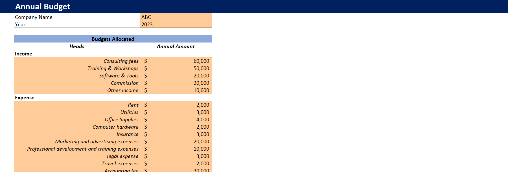Select the Office Supplies label
Screen dimensions: 508x172
click(x=122, y=120)
